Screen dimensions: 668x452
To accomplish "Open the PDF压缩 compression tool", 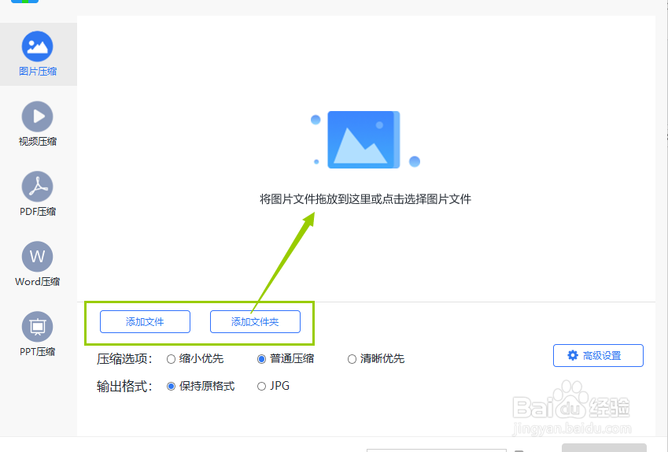I will [x=38, y=194].
